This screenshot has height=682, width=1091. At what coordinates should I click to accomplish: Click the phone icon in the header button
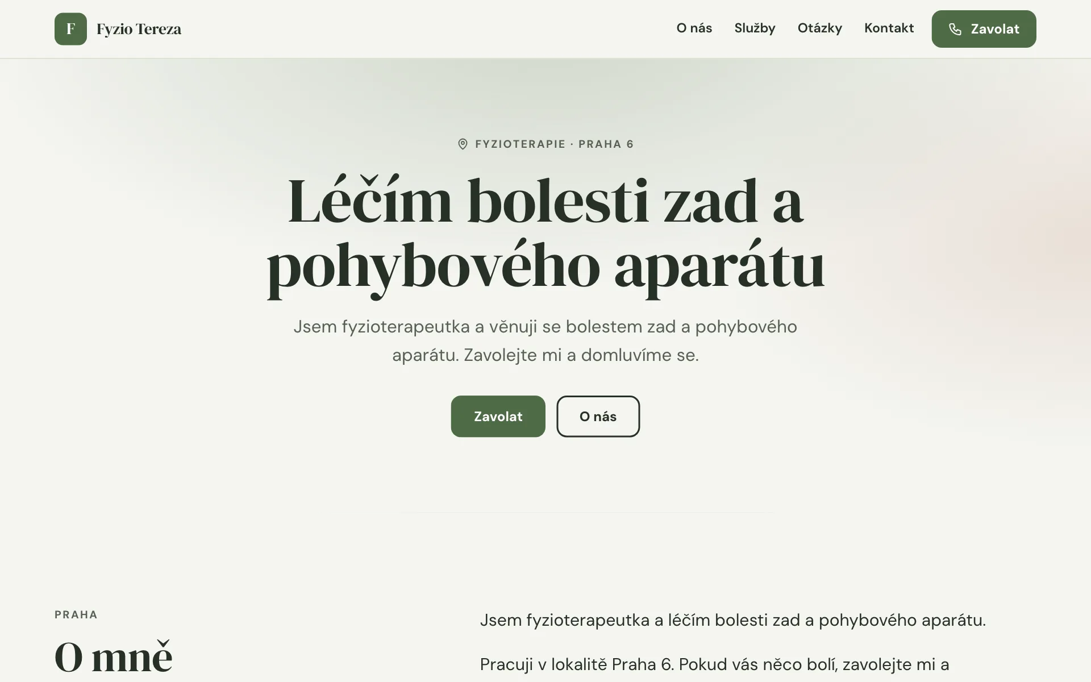pyautogui.click(x=955, y=29)
